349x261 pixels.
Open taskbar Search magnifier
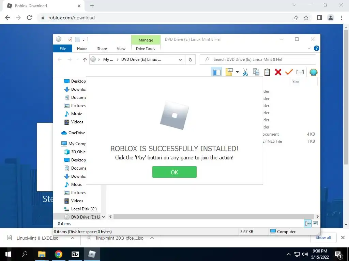(x=25, y=254)
